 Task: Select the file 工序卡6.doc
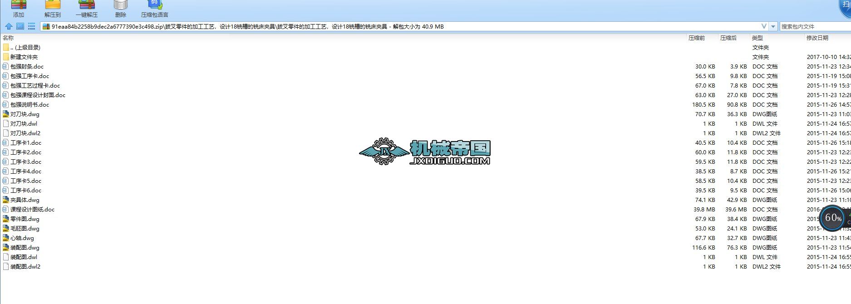[x=26, y=190]
